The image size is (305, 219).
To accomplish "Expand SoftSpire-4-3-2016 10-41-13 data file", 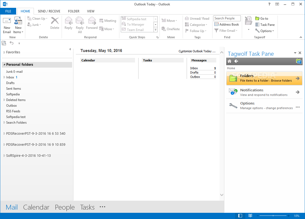I will 4,156.
